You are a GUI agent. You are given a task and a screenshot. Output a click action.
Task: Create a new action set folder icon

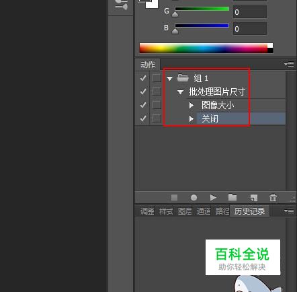(x=232, y=197)
